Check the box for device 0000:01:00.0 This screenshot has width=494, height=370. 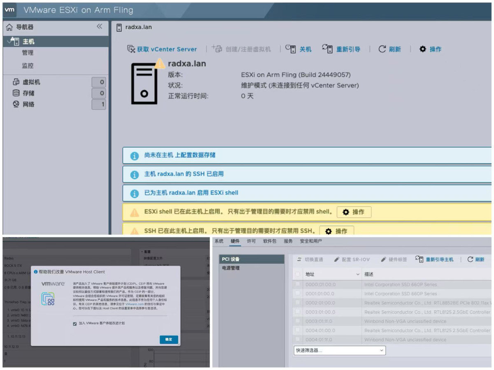coord(298,284)
